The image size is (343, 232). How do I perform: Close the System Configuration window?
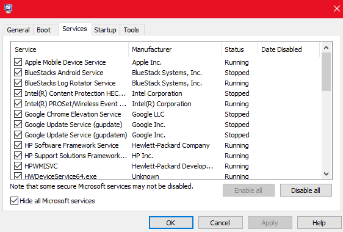pos(337,9)
